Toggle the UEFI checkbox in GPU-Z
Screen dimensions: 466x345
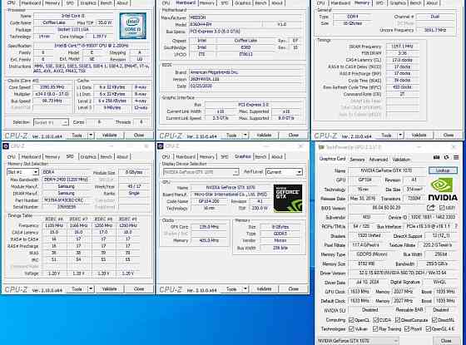click(x=442, y=208)
